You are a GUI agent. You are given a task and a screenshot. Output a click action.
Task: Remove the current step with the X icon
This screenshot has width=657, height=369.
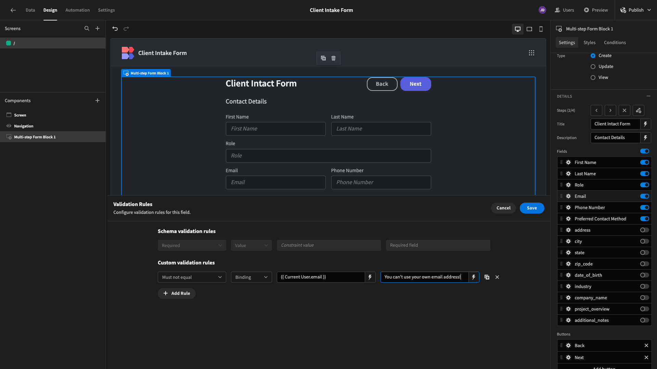pyautogui.click(x=624, y=110)
